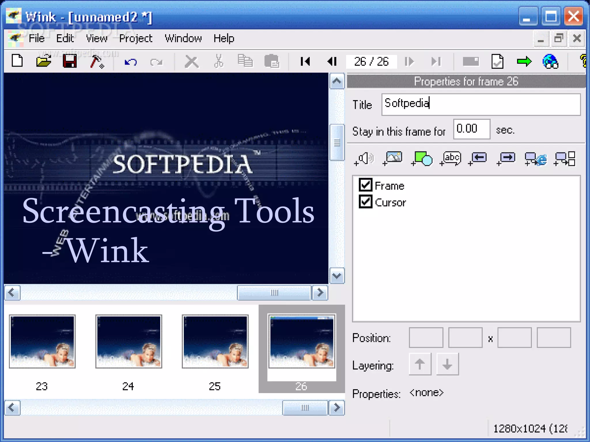Click the preview vertical scrollbar down arrow
Screen dimensions: 590x442
[337, 276]
